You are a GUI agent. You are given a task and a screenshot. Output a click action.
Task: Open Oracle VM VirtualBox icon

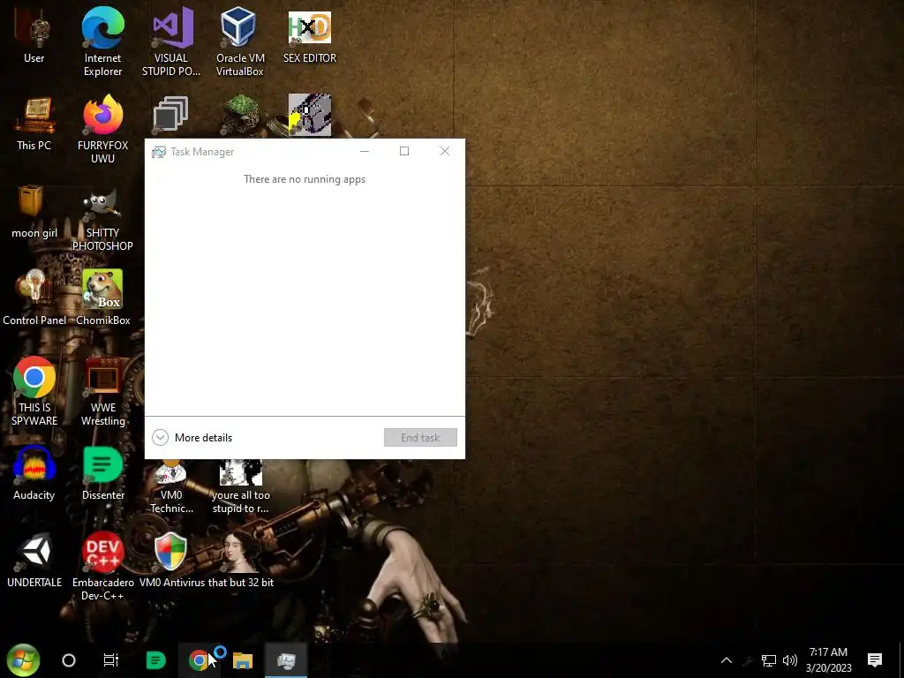pos(240,41)
